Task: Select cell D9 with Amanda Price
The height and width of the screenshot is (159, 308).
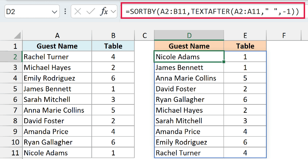Action: click(x=189, y=132)
